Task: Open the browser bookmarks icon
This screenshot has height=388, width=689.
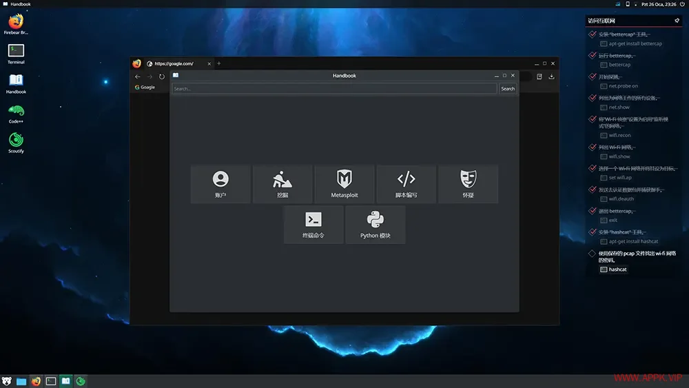Action: [x=539, y=76]
